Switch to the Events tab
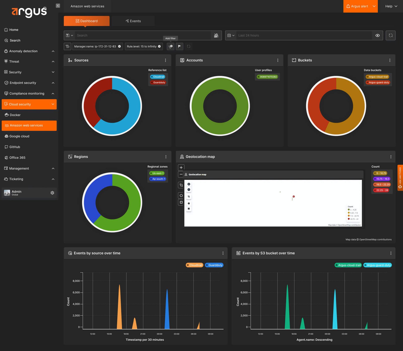 (133, 21)
